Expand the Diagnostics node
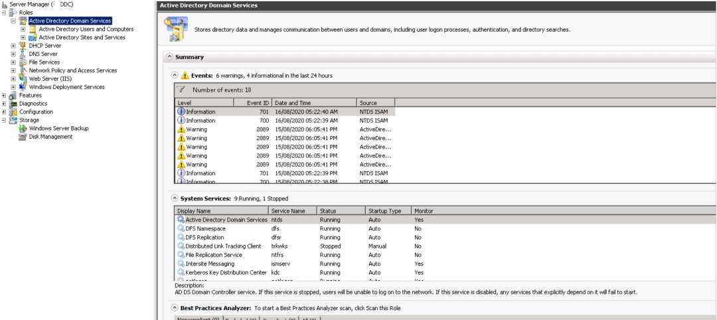Image resolution: width=717 pixels, height=320 pixels. [4, 104]
